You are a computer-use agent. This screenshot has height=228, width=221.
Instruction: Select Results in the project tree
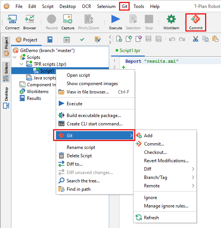point(34,98)
